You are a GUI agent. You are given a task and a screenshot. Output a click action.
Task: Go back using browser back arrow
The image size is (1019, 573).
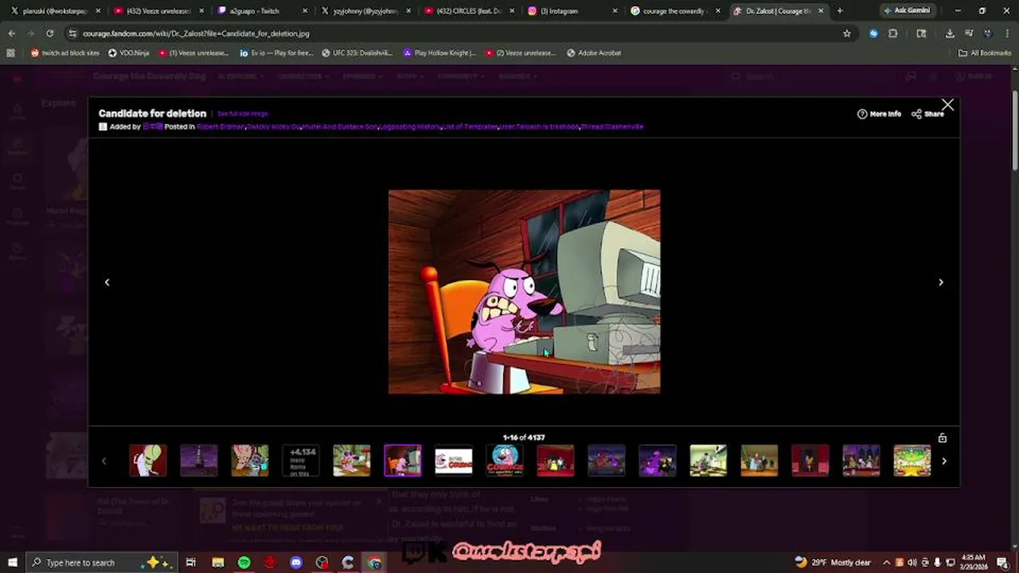[x=12, y=33]
